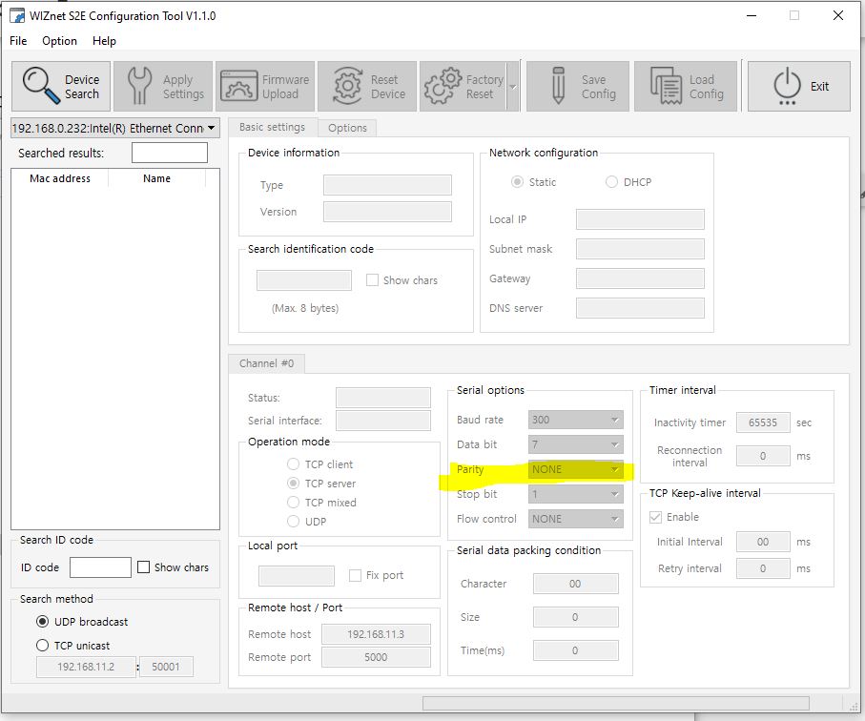Click the Exit power icon
Image resolution: width=865 pixels, height=721 pixels.
pos(787,86)
